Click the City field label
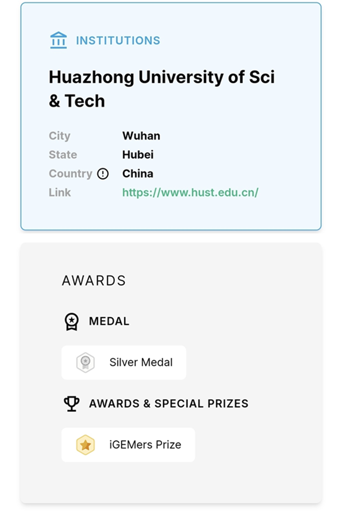342x514 pixels. pos(59,136)
